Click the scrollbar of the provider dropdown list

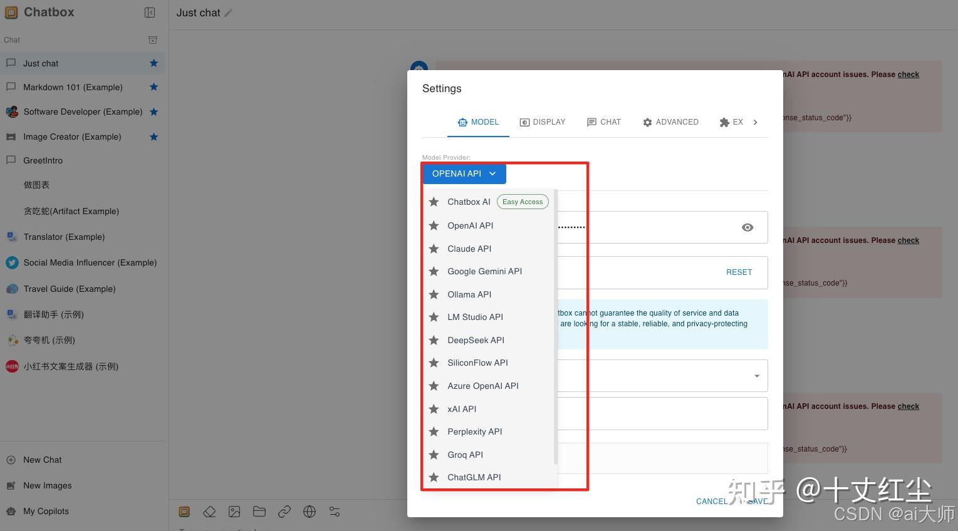556,327
